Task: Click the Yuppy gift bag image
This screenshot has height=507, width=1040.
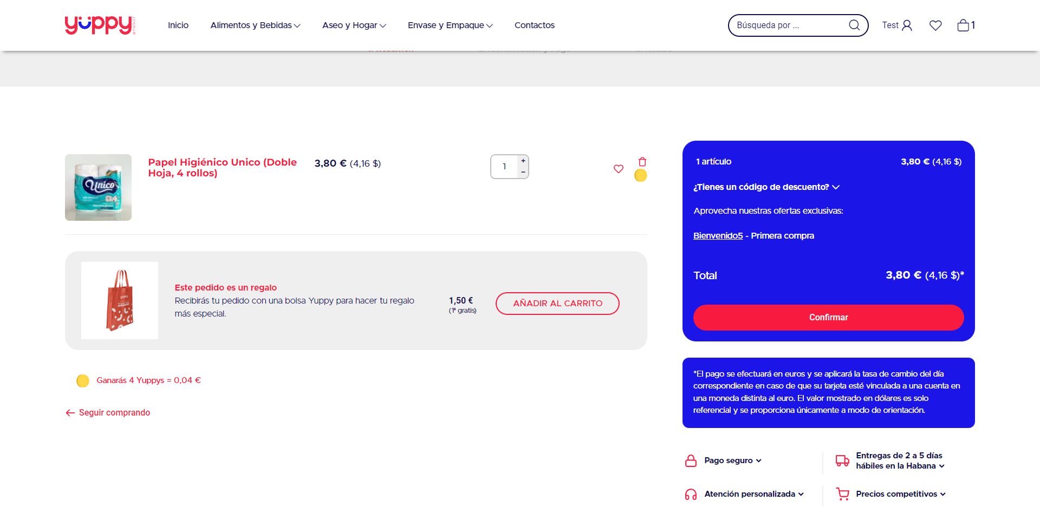Action: (120, 301)
